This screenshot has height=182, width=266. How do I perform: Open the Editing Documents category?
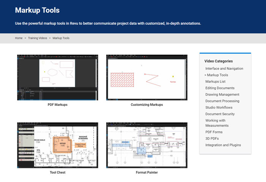tap(220, 88)
